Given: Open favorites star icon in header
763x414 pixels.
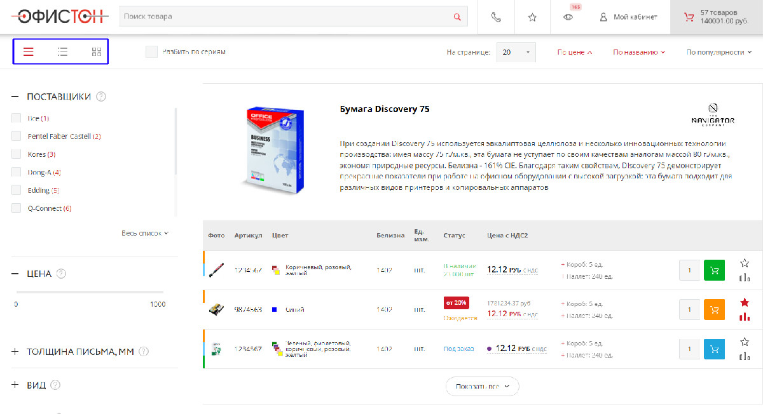Looking at the screenshot, I should 532,17.
